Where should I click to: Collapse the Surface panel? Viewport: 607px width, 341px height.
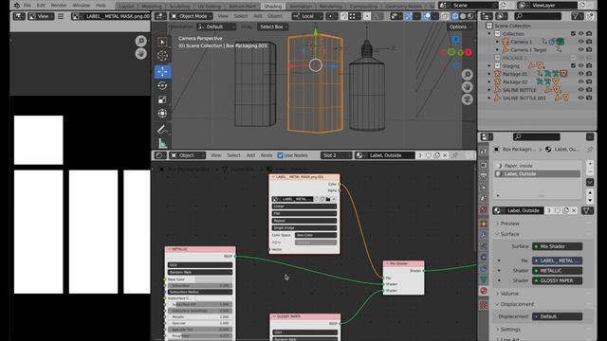click(x=509, y=234)
